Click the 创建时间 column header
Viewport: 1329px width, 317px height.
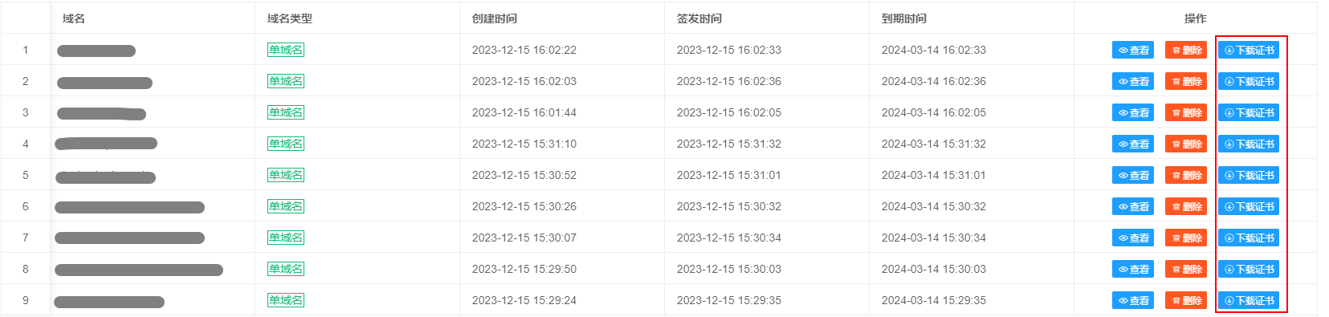point(495,18)
